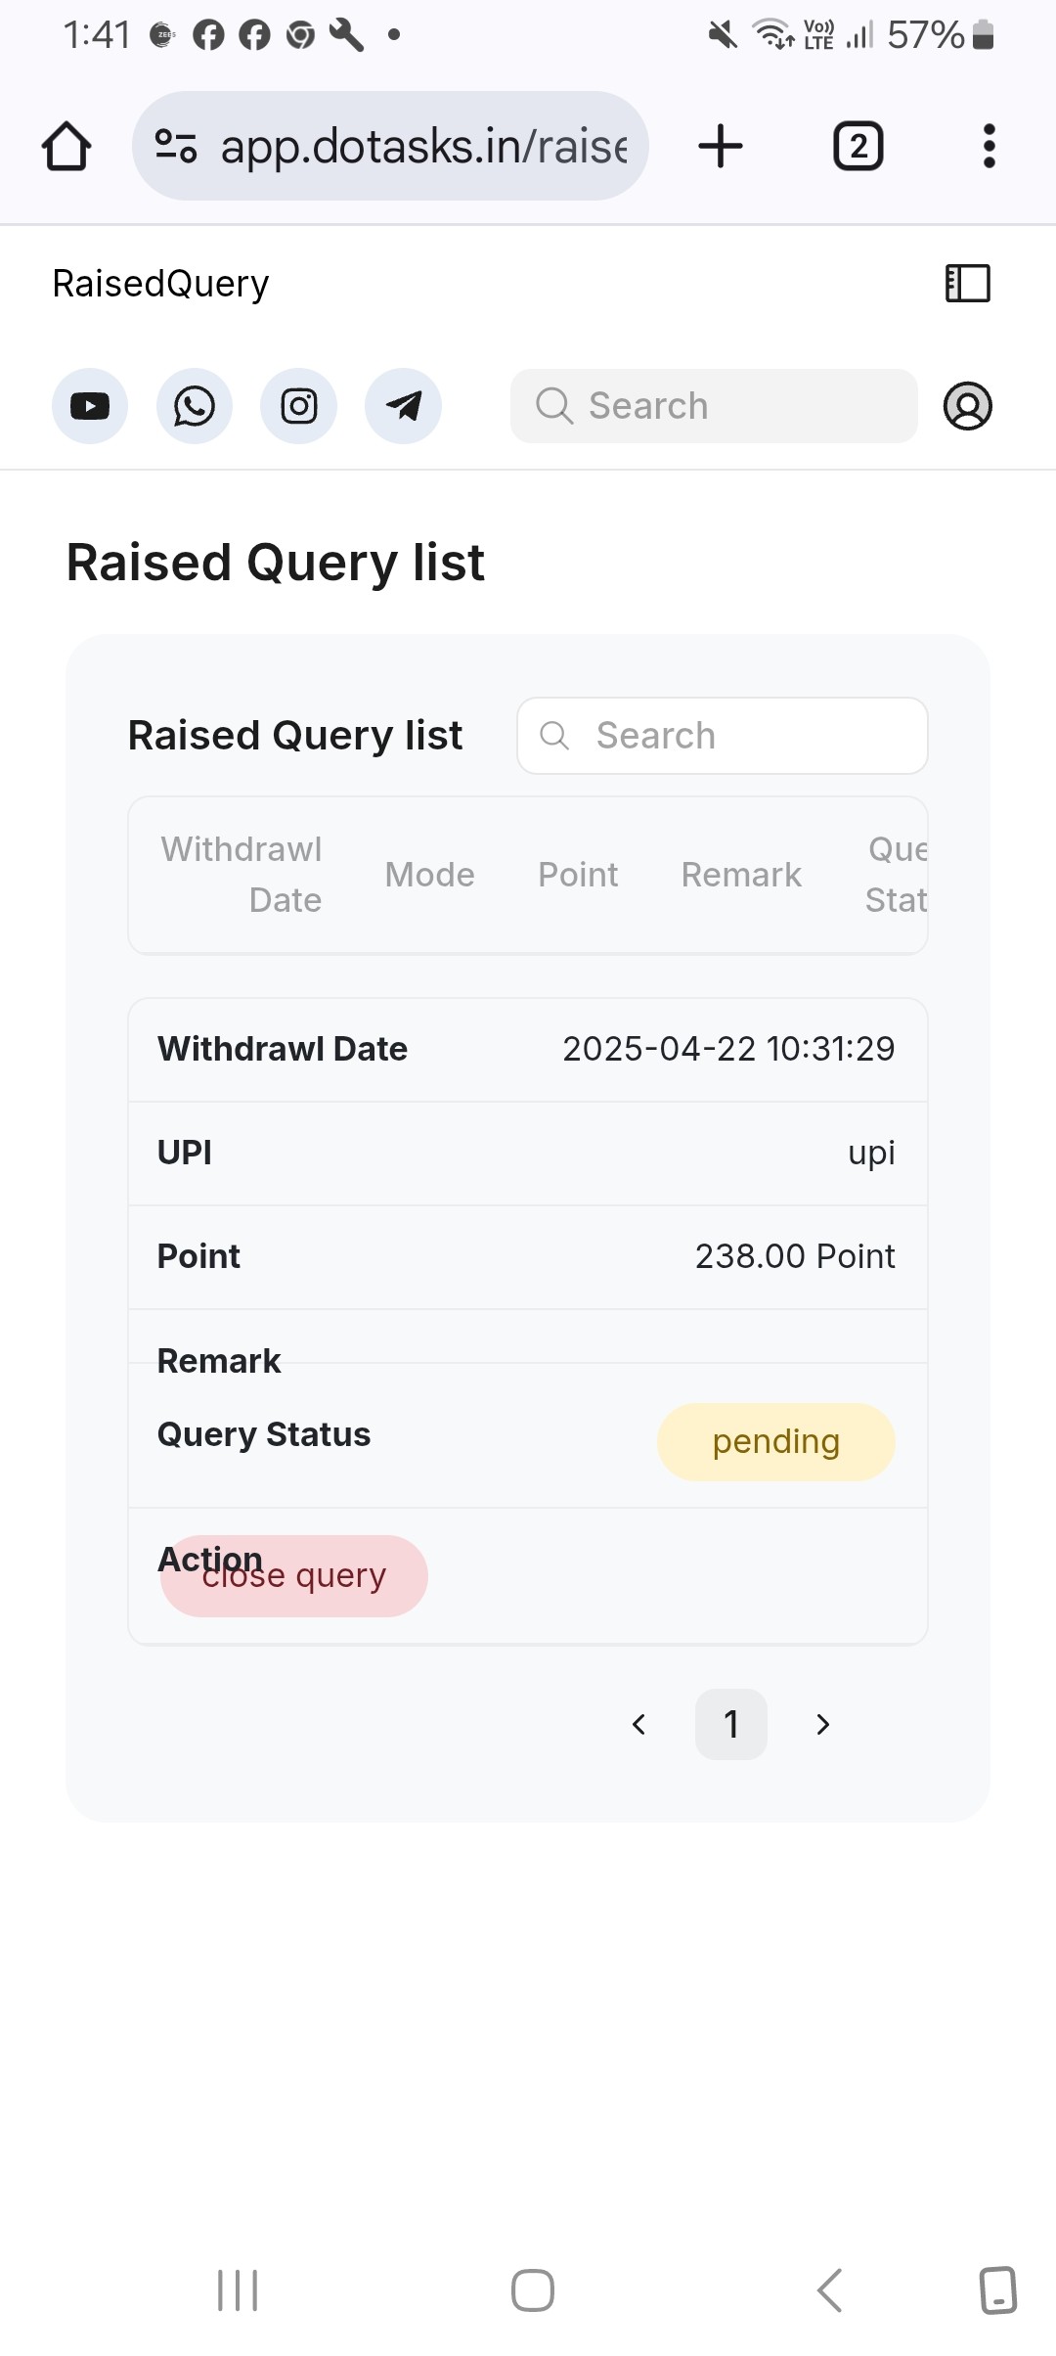Click the Raised Query list Search box

tap(723, 736)
